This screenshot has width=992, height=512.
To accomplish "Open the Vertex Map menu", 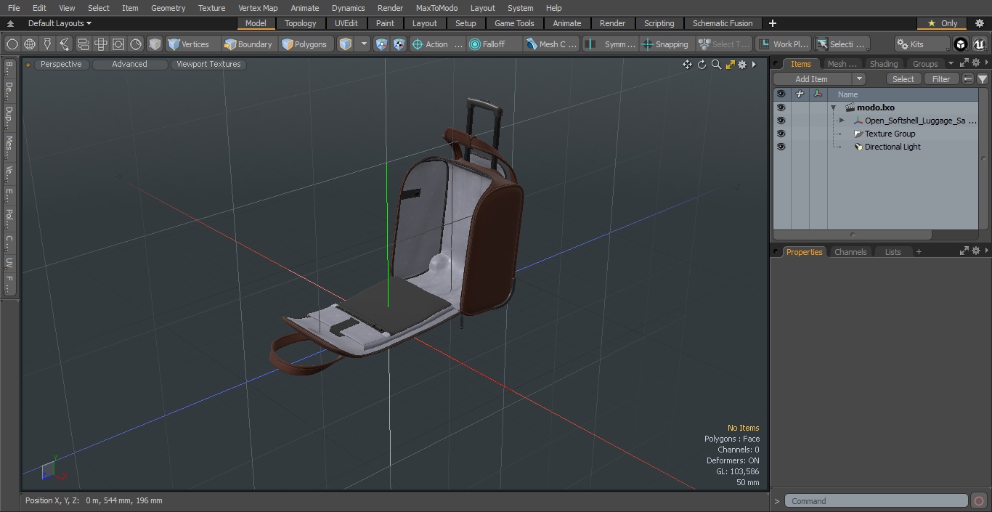I will point(258,8).
